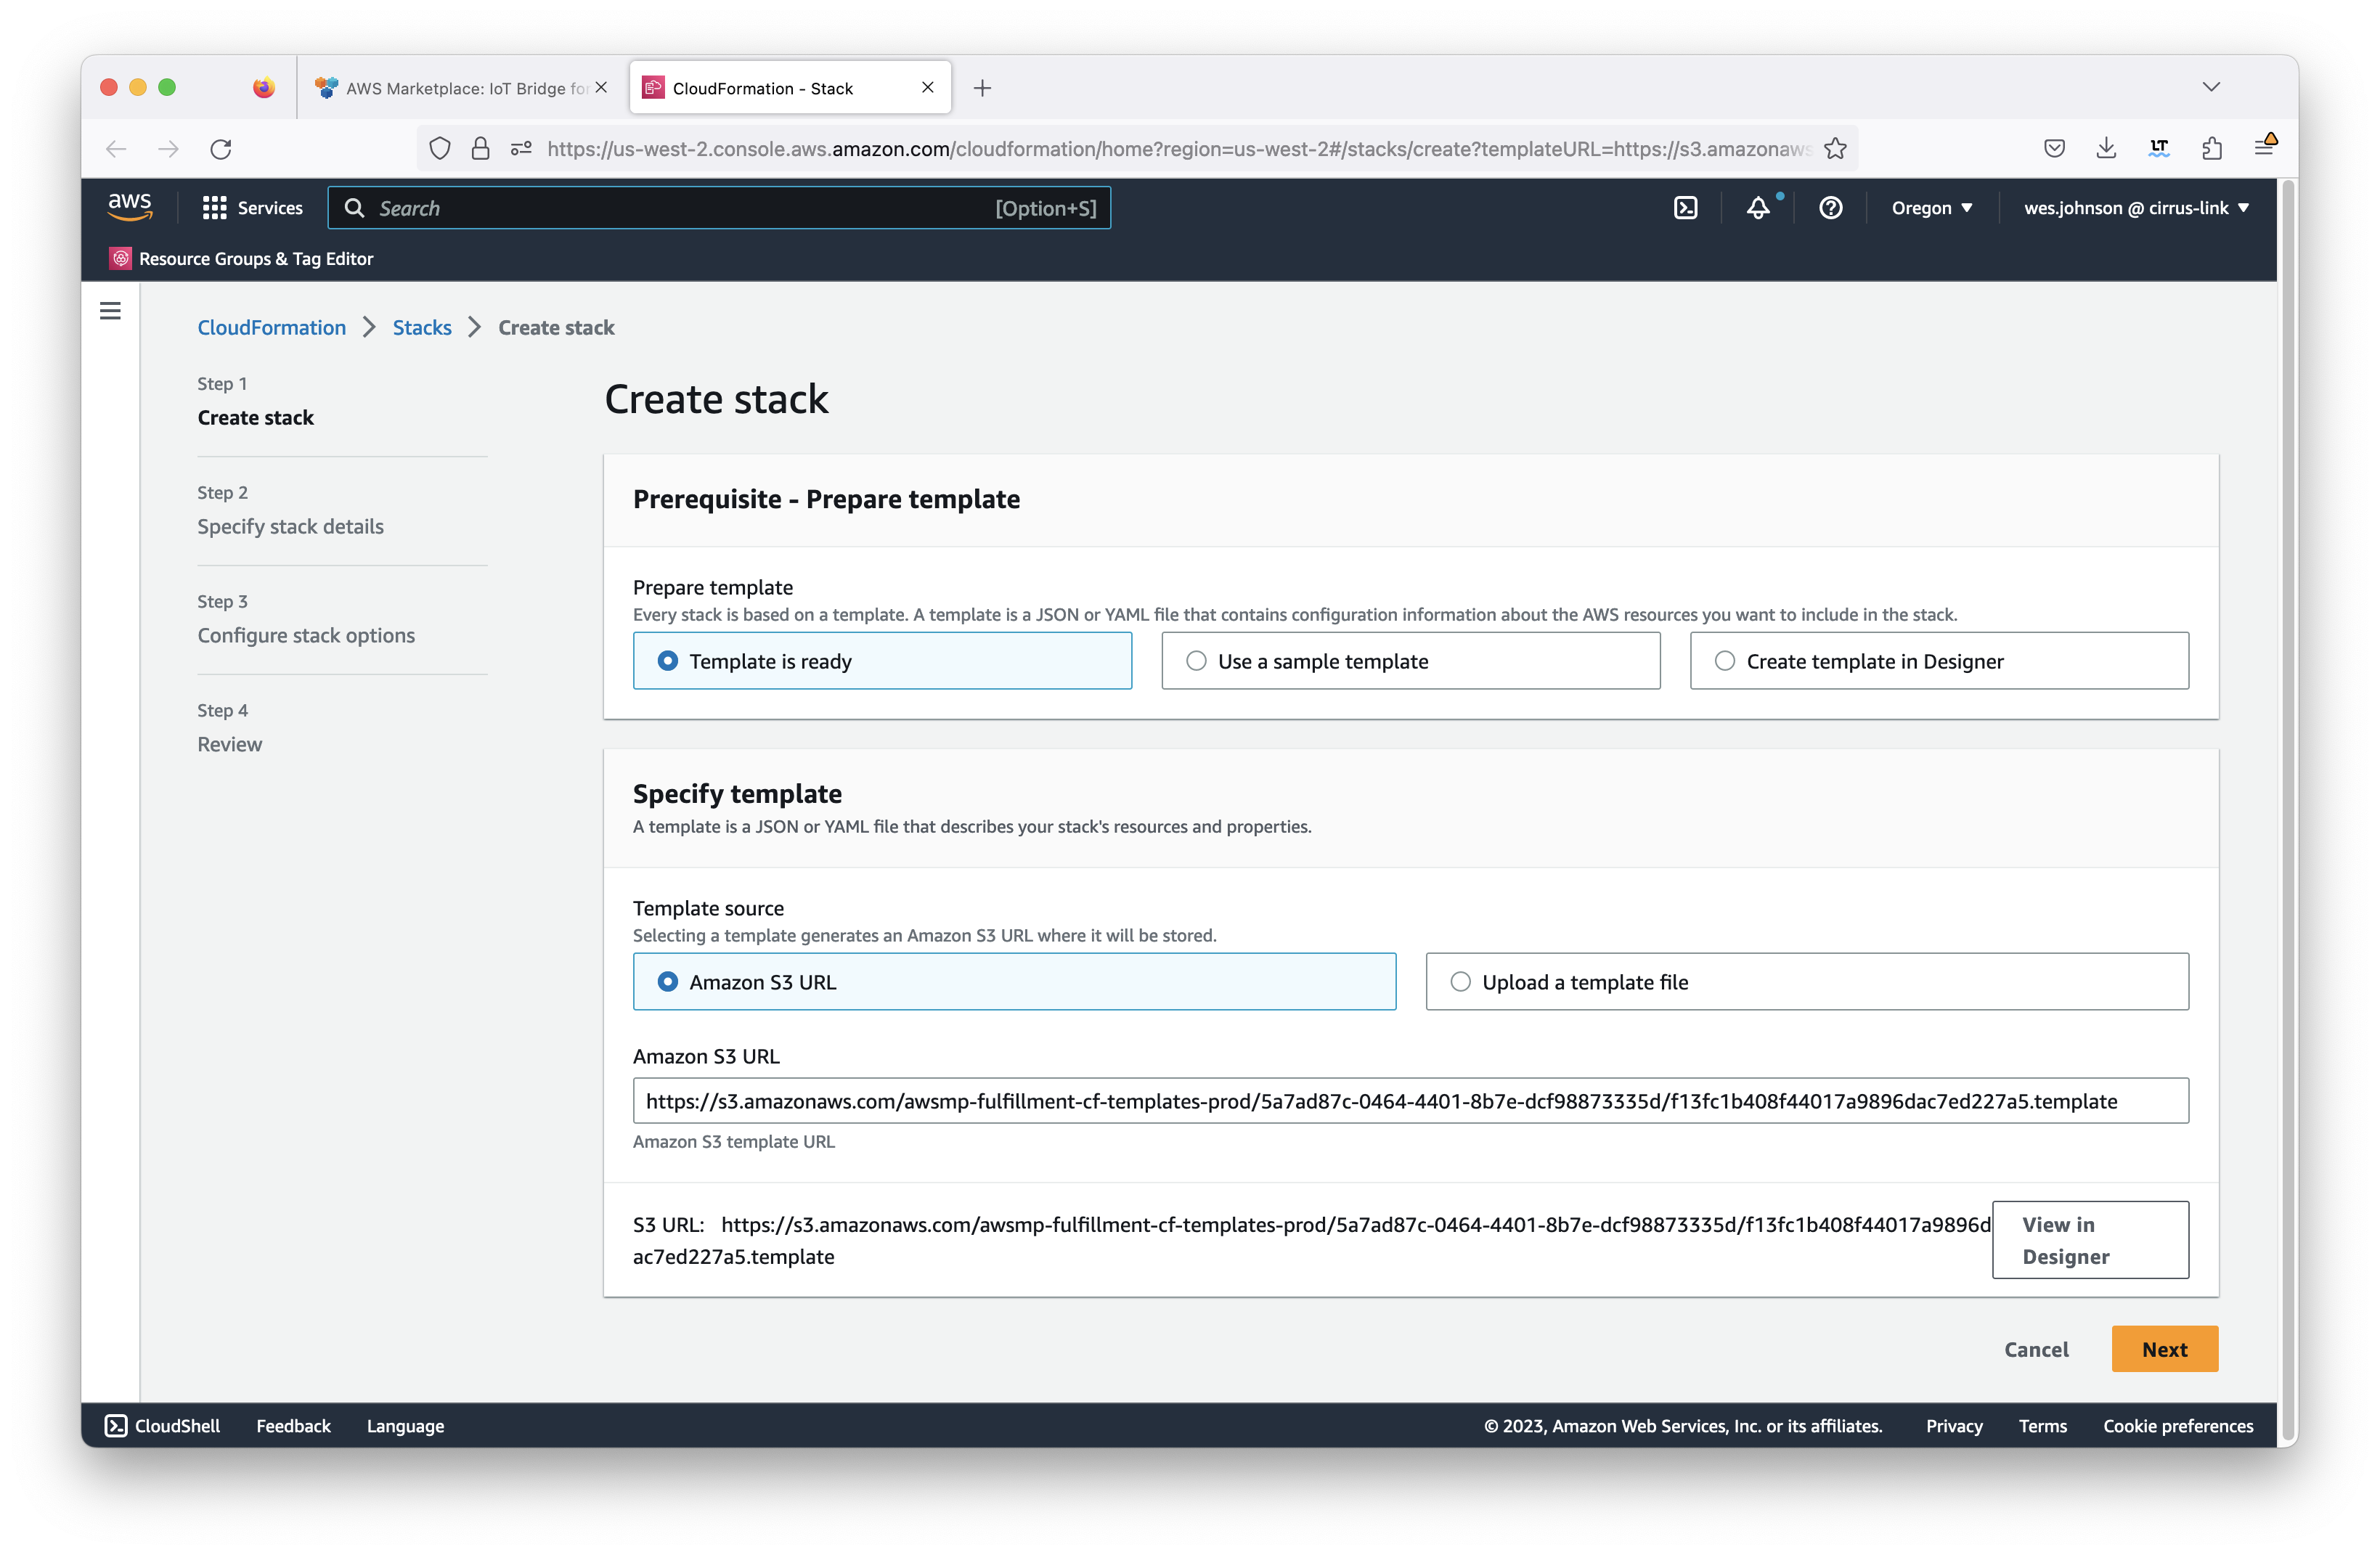Screen dimensions: 2380x1555
Task: Open Resource Groups & Tag Editor shortcut
Action: click(x=241, y=259)
